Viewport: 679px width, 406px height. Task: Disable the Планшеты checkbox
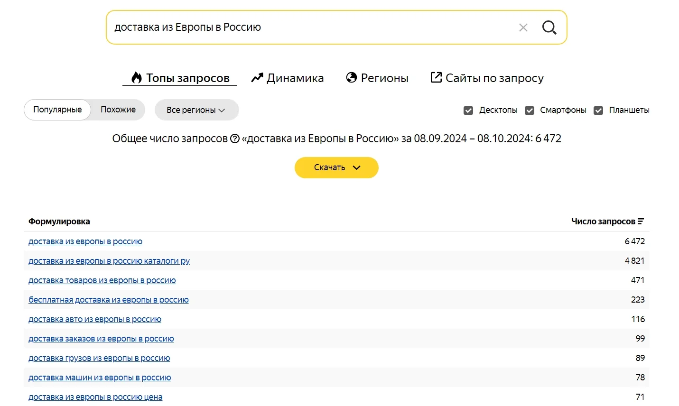[598, 111]
